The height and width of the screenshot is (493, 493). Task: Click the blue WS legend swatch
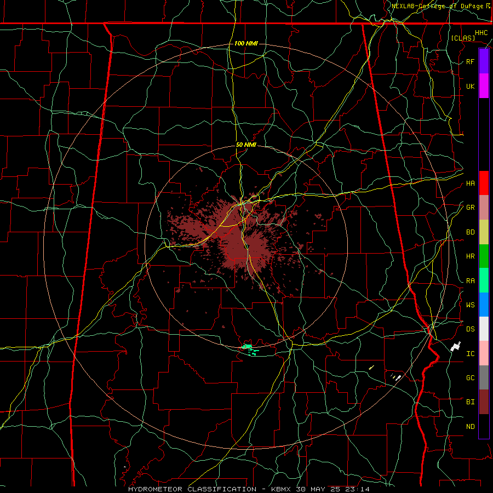pos(484,305)
